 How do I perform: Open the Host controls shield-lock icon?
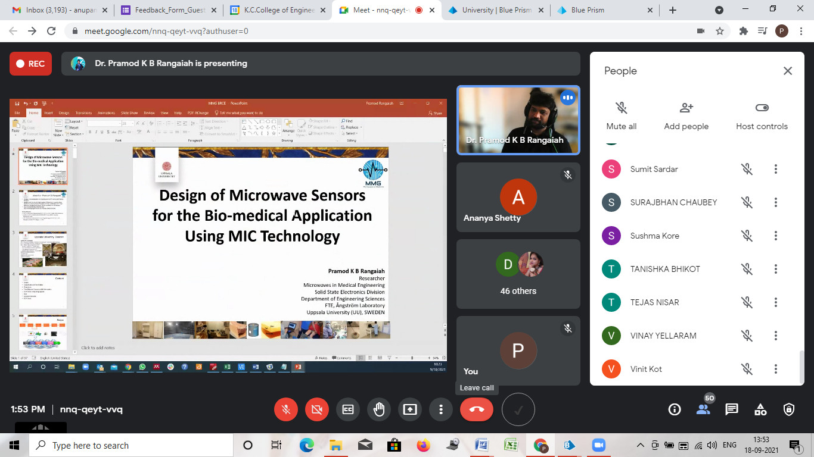(789, 409)
